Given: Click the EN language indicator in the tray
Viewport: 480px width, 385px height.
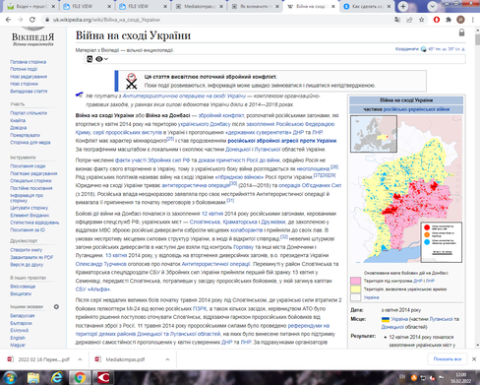Looking at the screenshot, I should tap(403, 376).
